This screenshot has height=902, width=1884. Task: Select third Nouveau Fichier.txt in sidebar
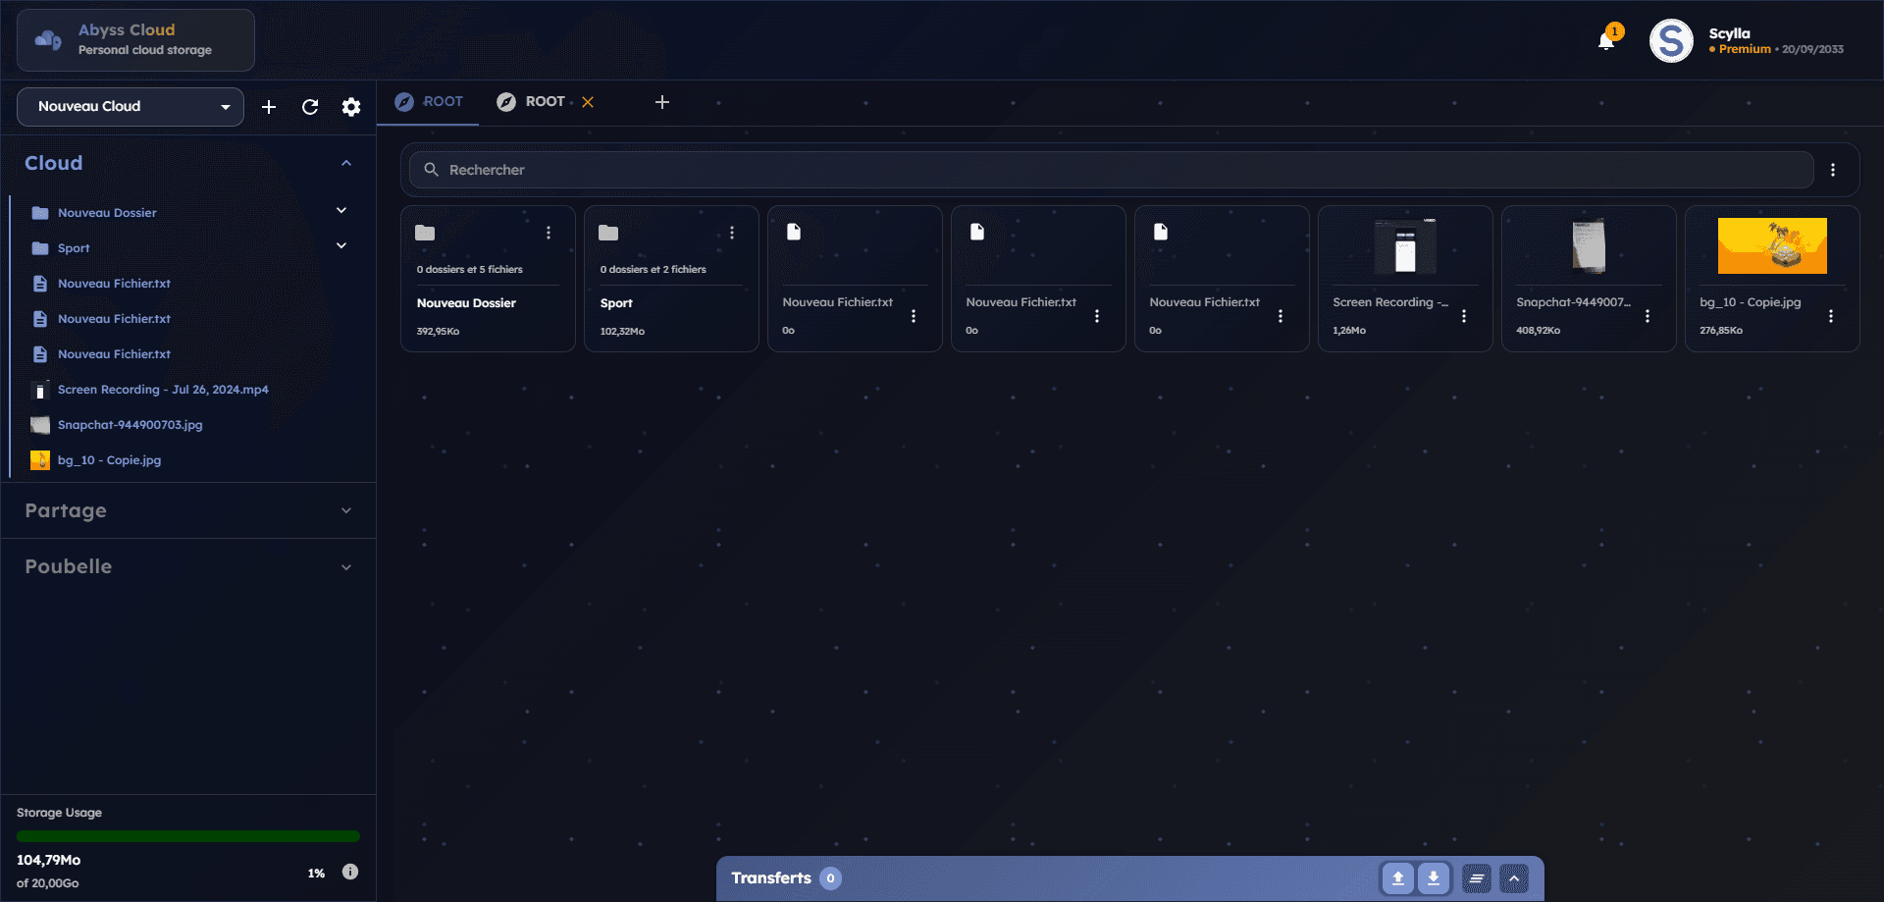114,354
